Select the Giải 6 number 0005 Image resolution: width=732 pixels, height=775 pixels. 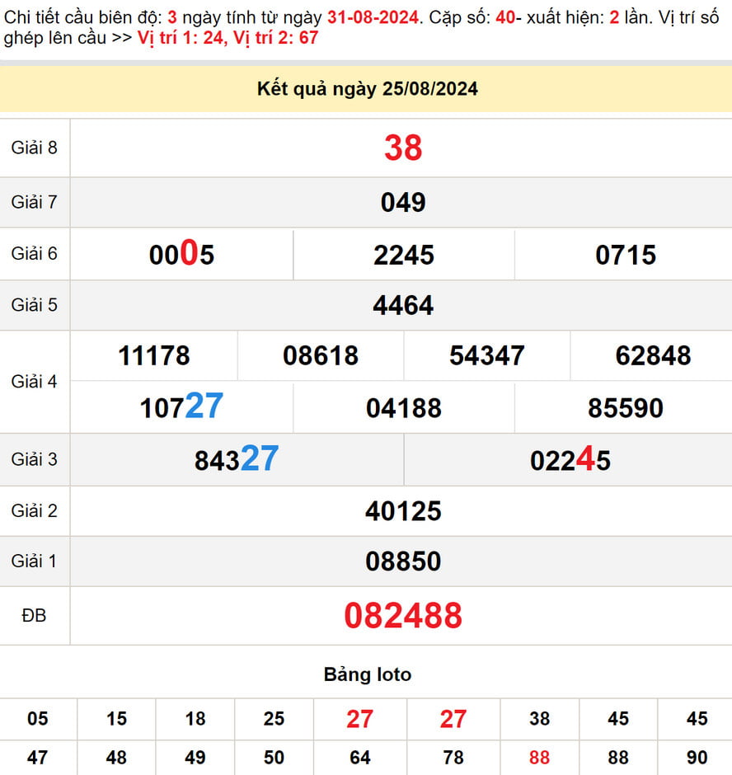[181, 254]
